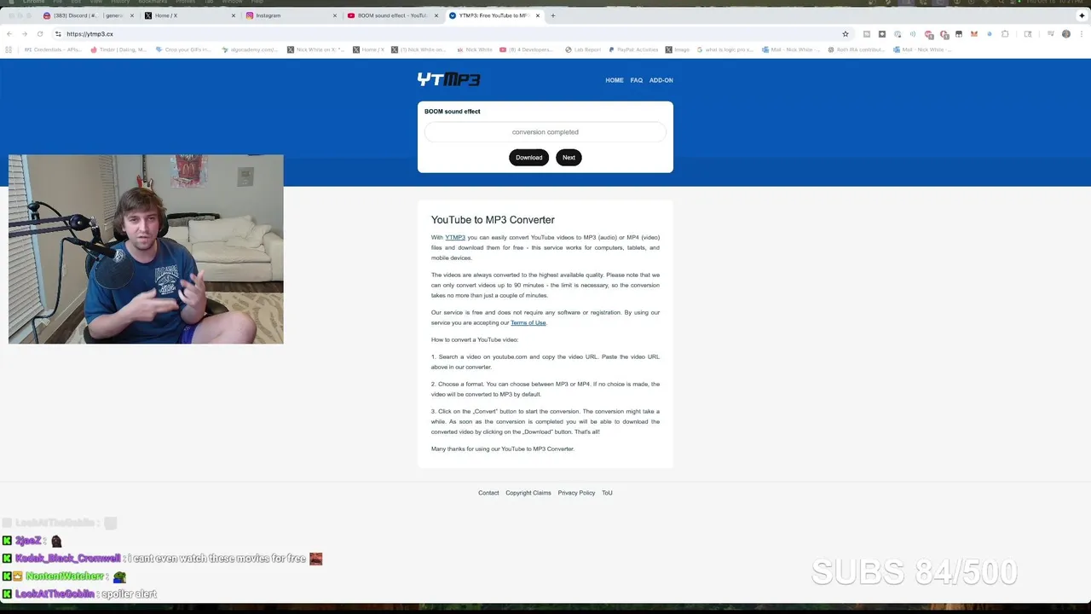Screen dimensions: 1091x614
Task: Open the ADD-ON nav link
Action: point(661,80)
